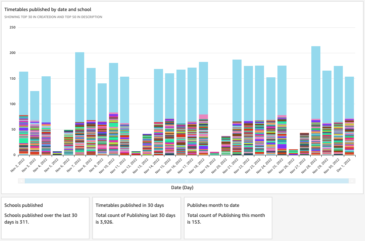Click the chart title Timetables published by date and school
Image resolution: width=365 pixels, height=241 pixels.
(48, 9)
